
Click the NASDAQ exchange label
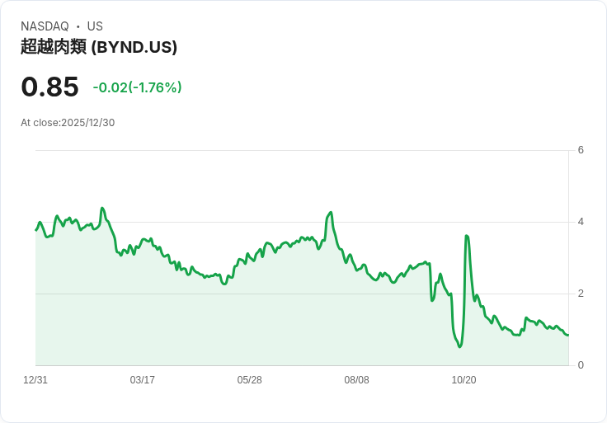45,26
